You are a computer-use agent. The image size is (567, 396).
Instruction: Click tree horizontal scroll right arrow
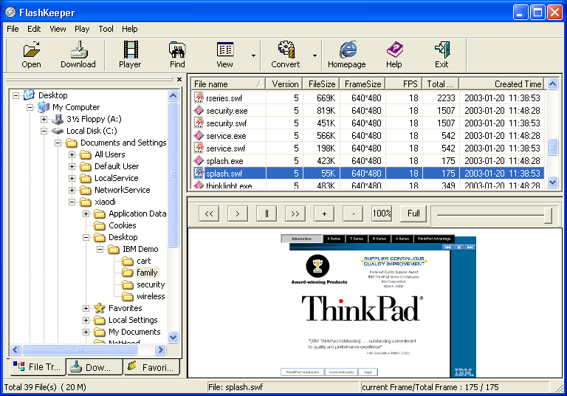tap(160, 349)
